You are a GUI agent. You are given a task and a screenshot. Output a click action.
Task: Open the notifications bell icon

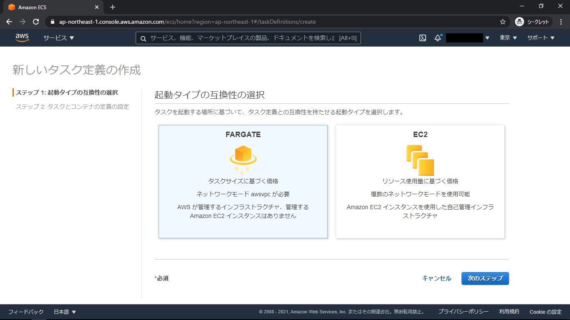pos(438,38)
